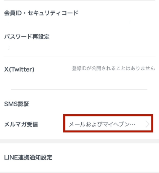Screen dimensions: 159x173
Task: Click the short divider line under X(Twitter)
Action: [79, 89]
